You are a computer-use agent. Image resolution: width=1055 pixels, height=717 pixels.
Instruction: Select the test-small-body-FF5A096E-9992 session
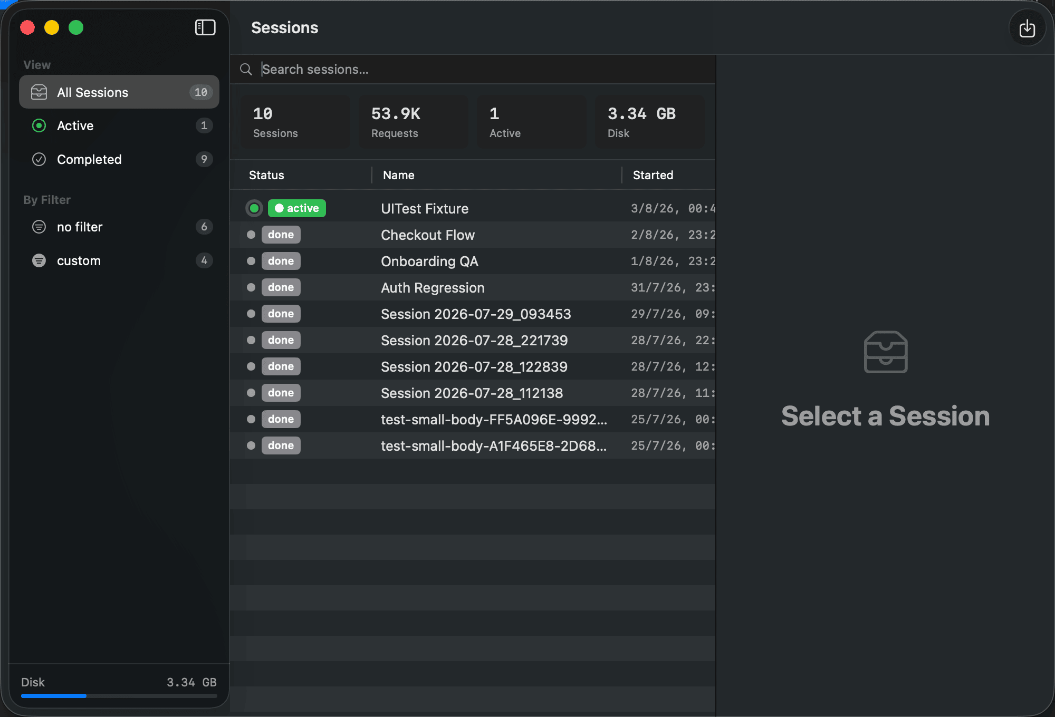tap(473, 419)
